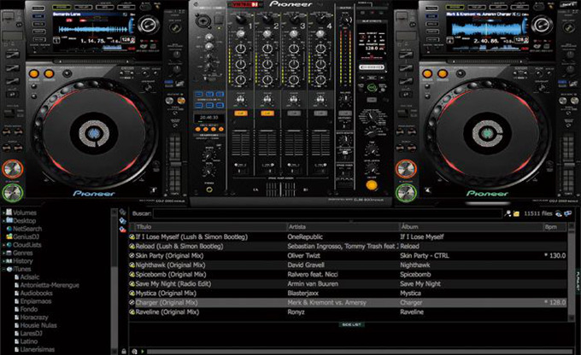The image size is (581, 355).
Task: Open the LaresDJ playlist
Action: click(31, 334)
